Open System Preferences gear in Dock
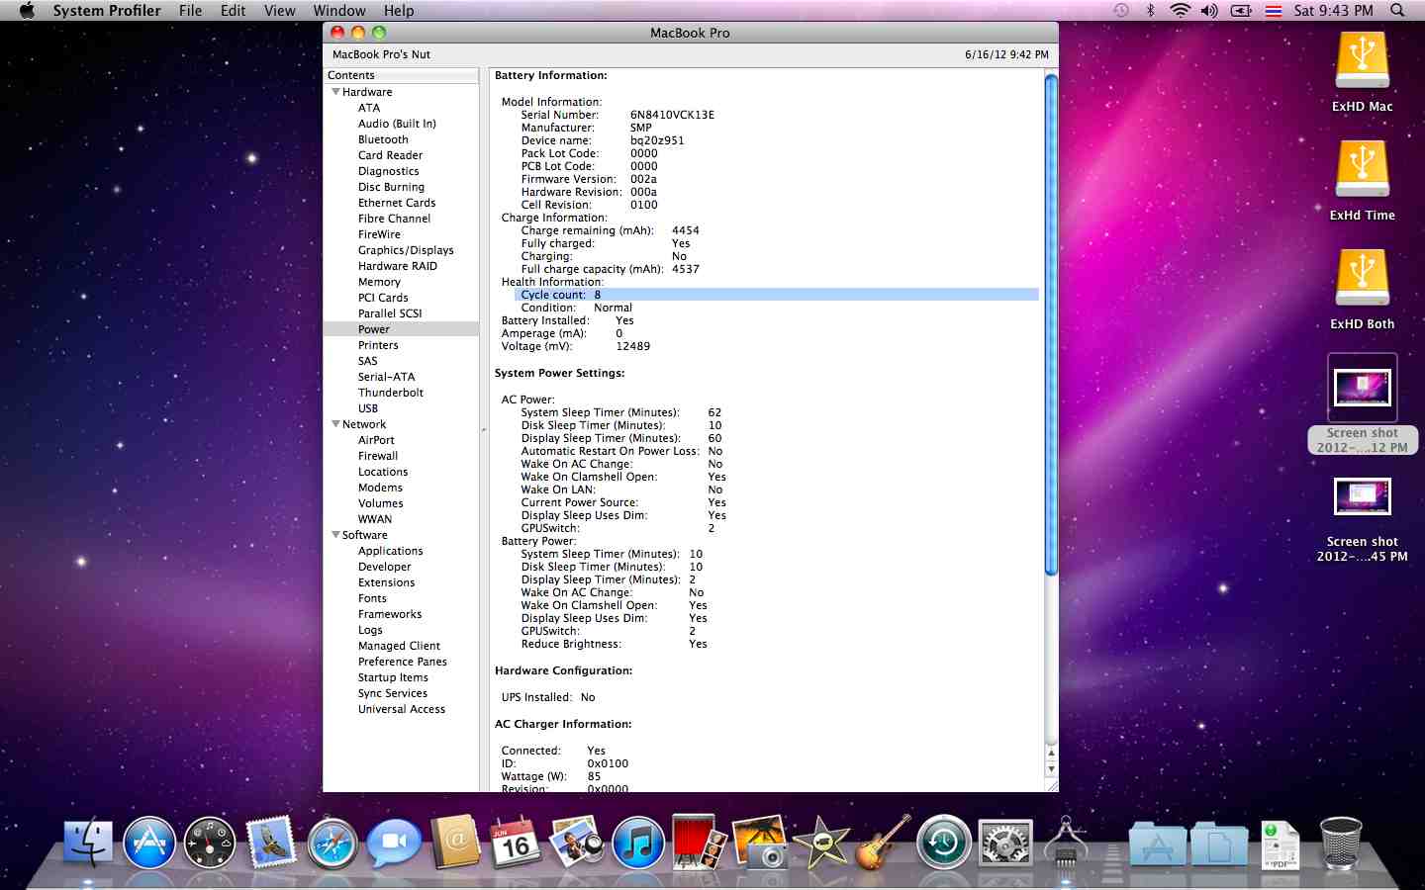 (1004, 844)
